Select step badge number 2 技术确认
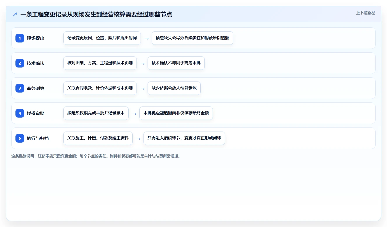Screen dimensions: 387x227 pyautogui.click(x=20, y=63)
